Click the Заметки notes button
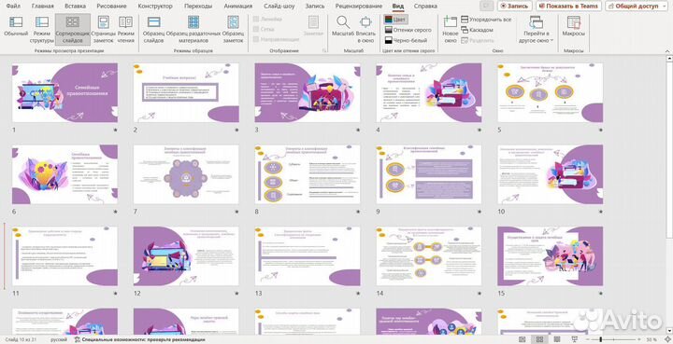 click(x=313, y=26)
